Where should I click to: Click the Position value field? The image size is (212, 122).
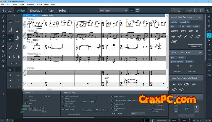tap(48, 96)
